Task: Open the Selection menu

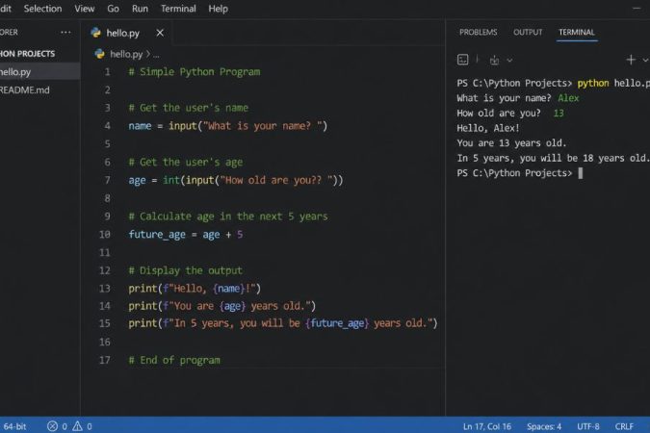Action: point(42,9)
